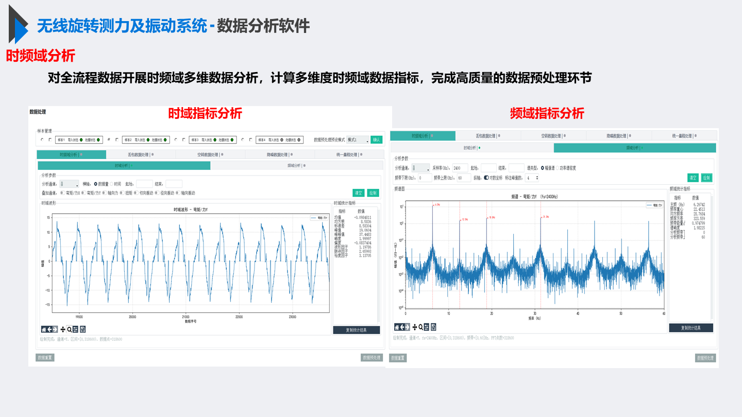Tick the 样本2 checkbox

(x=117, y=140)
